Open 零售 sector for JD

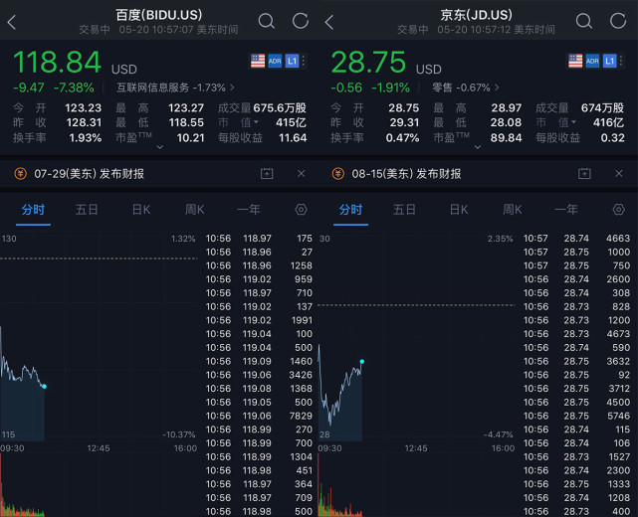pyautogui.click(x=466, y=87)
